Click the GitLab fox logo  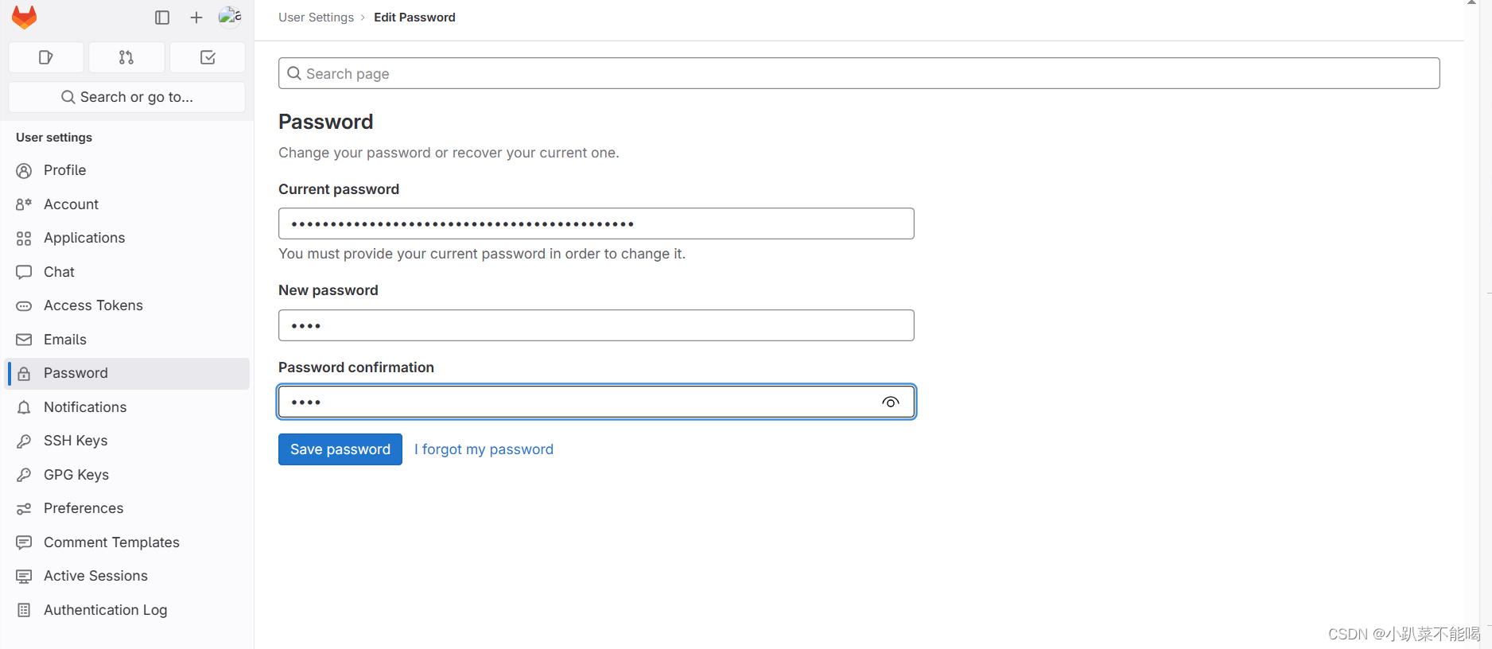pos(25,17)
